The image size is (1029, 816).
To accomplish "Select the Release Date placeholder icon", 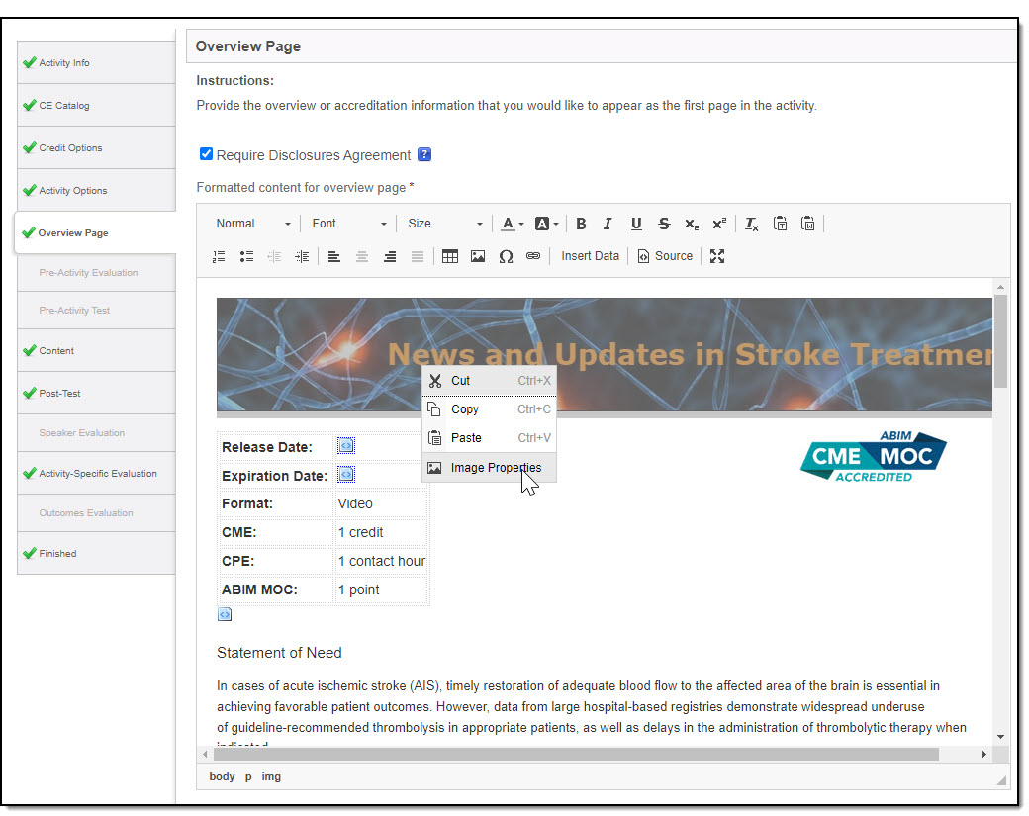I will (x=346, y=446).
